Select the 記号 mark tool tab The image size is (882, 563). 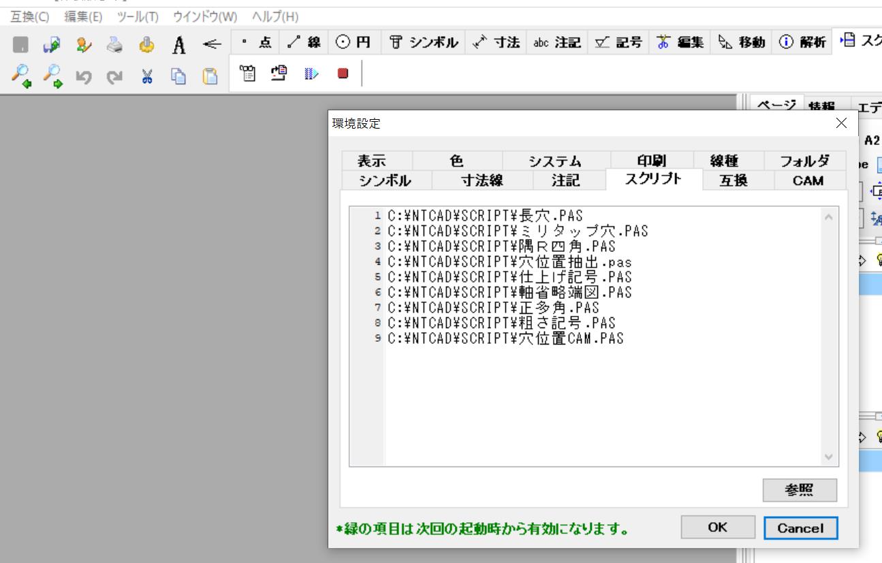(618, 43)
